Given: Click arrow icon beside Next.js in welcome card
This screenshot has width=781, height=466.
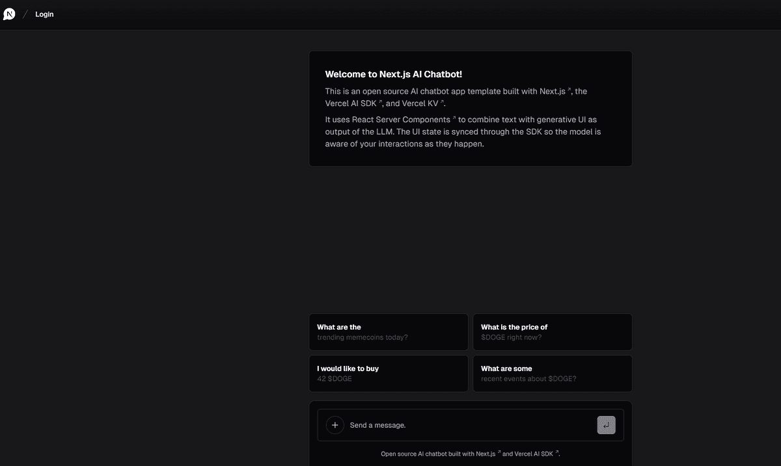Looking at the screenshot, I should click(569, 90).
